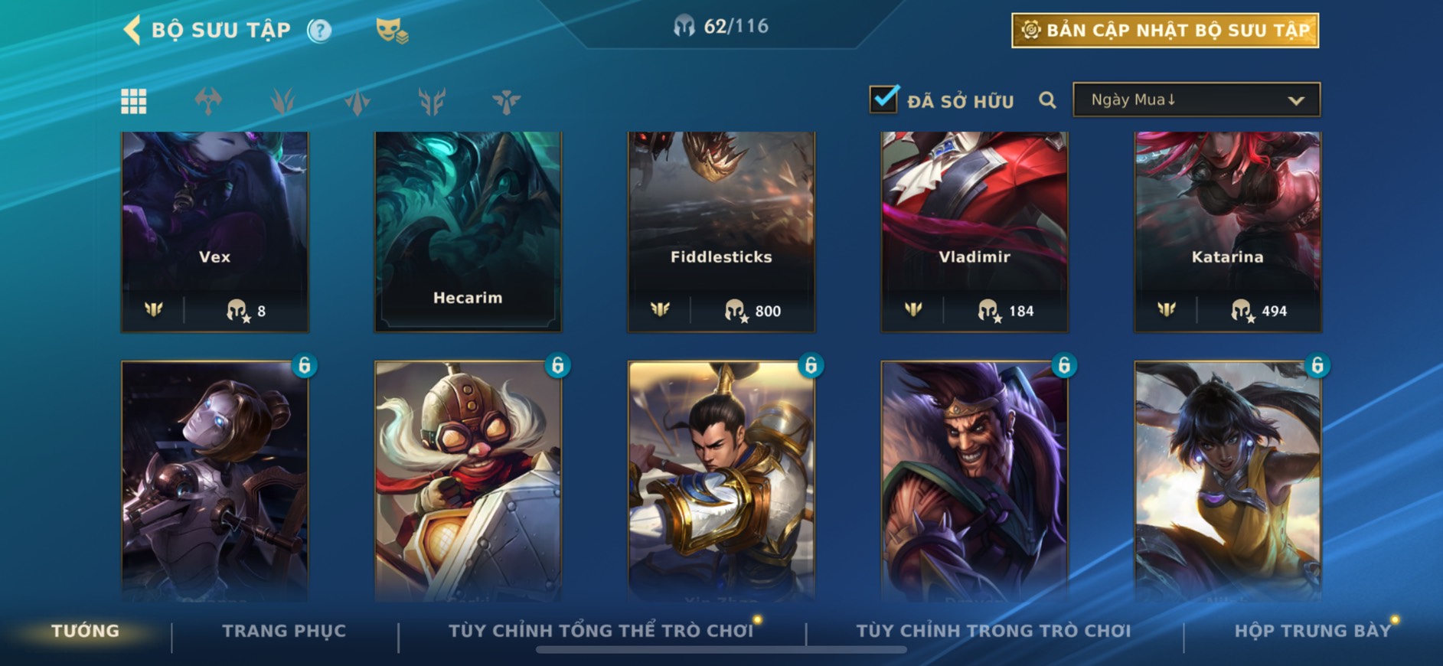Filter by the first role icon after the grid
1443x666 pixels.
click(208, 101)
